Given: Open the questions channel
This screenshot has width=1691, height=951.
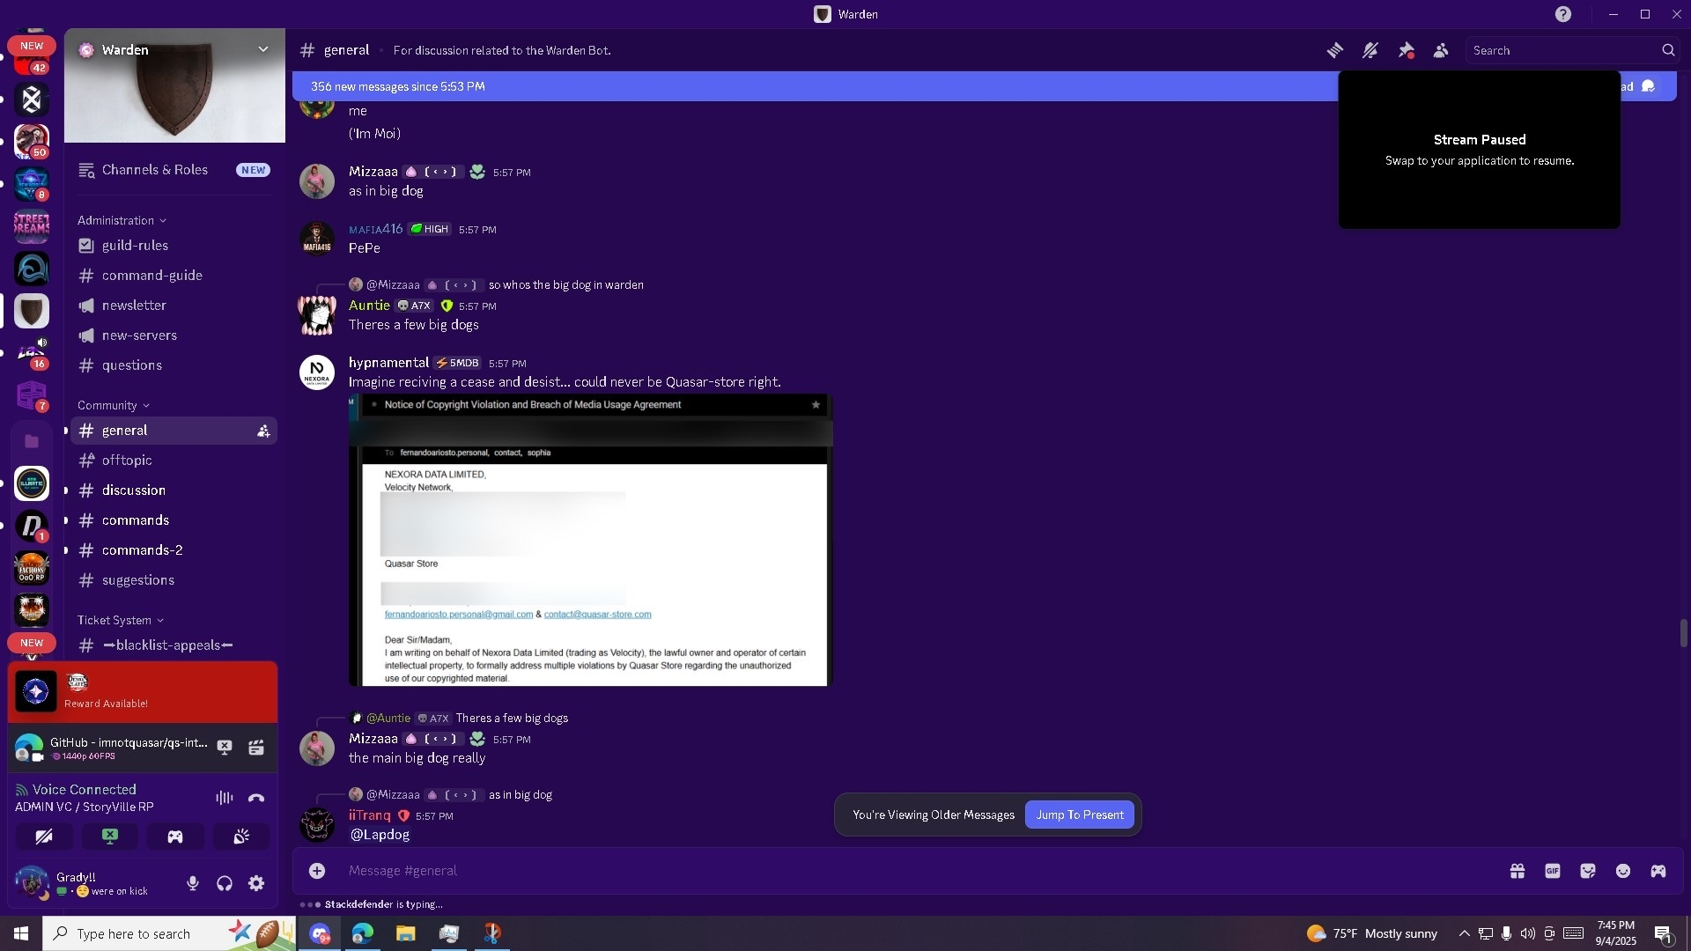Looking at the screenshot, I should pos(174,365).
